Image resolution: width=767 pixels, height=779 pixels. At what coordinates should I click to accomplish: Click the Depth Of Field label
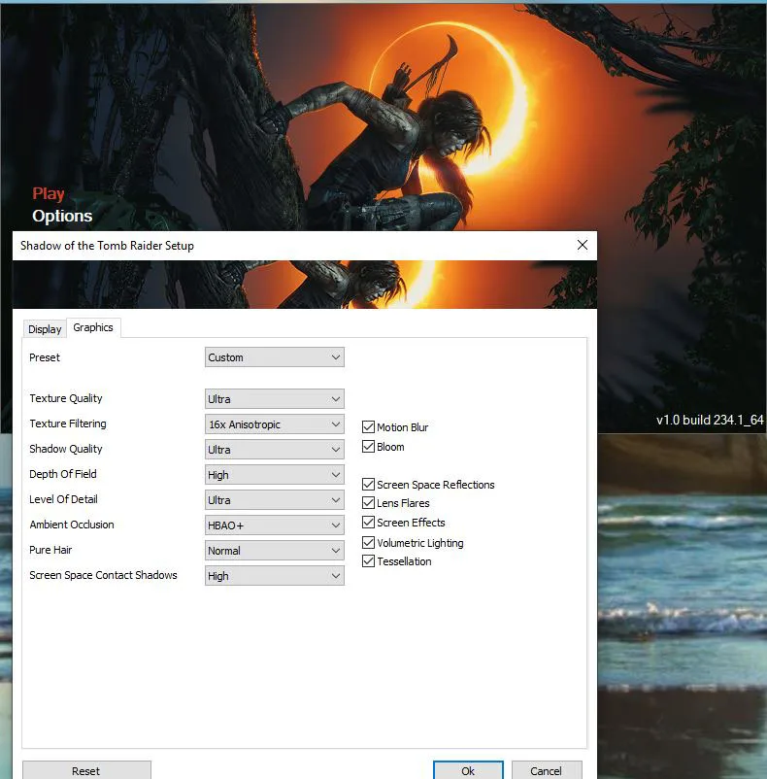(x=63, y=474)
